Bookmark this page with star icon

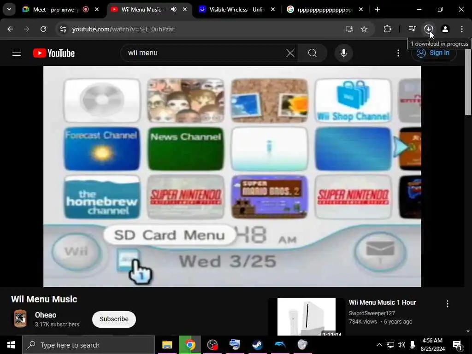point(364,29)
